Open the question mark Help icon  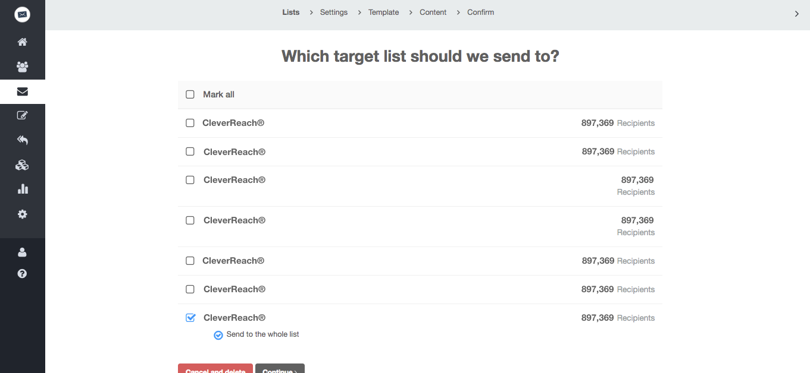pos(22,274)
